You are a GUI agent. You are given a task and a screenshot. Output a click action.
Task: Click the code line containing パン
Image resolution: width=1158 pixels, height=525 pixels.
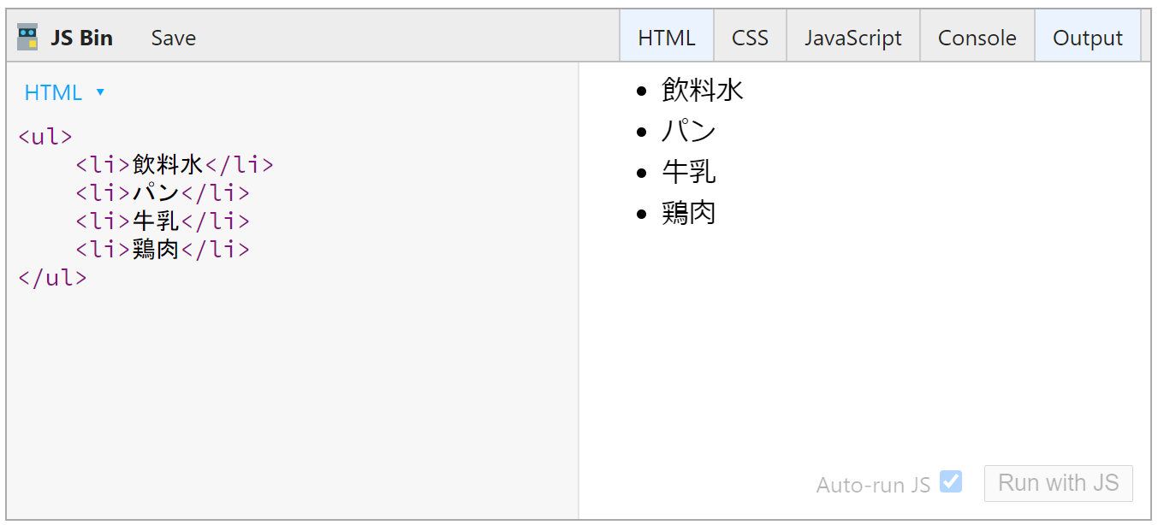point(162,193)
